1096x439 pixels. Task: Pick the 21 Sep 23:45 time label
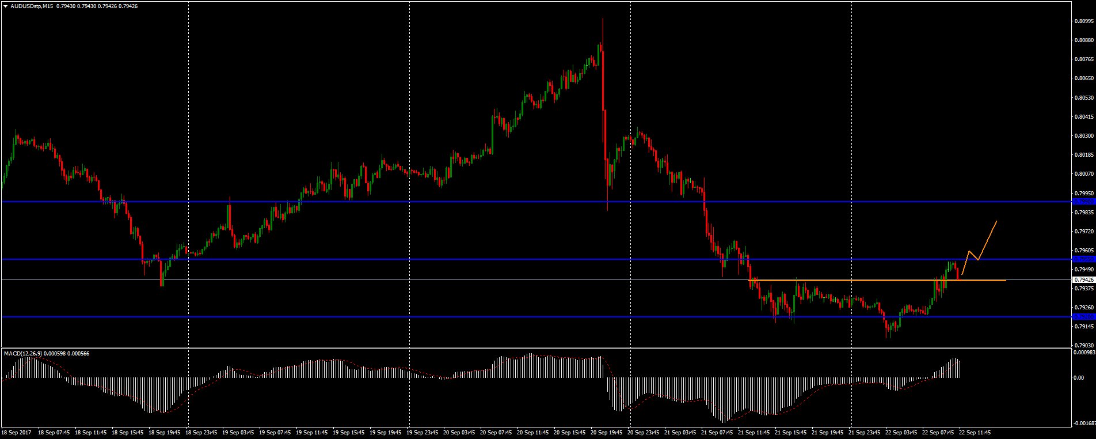coord(866,432)
